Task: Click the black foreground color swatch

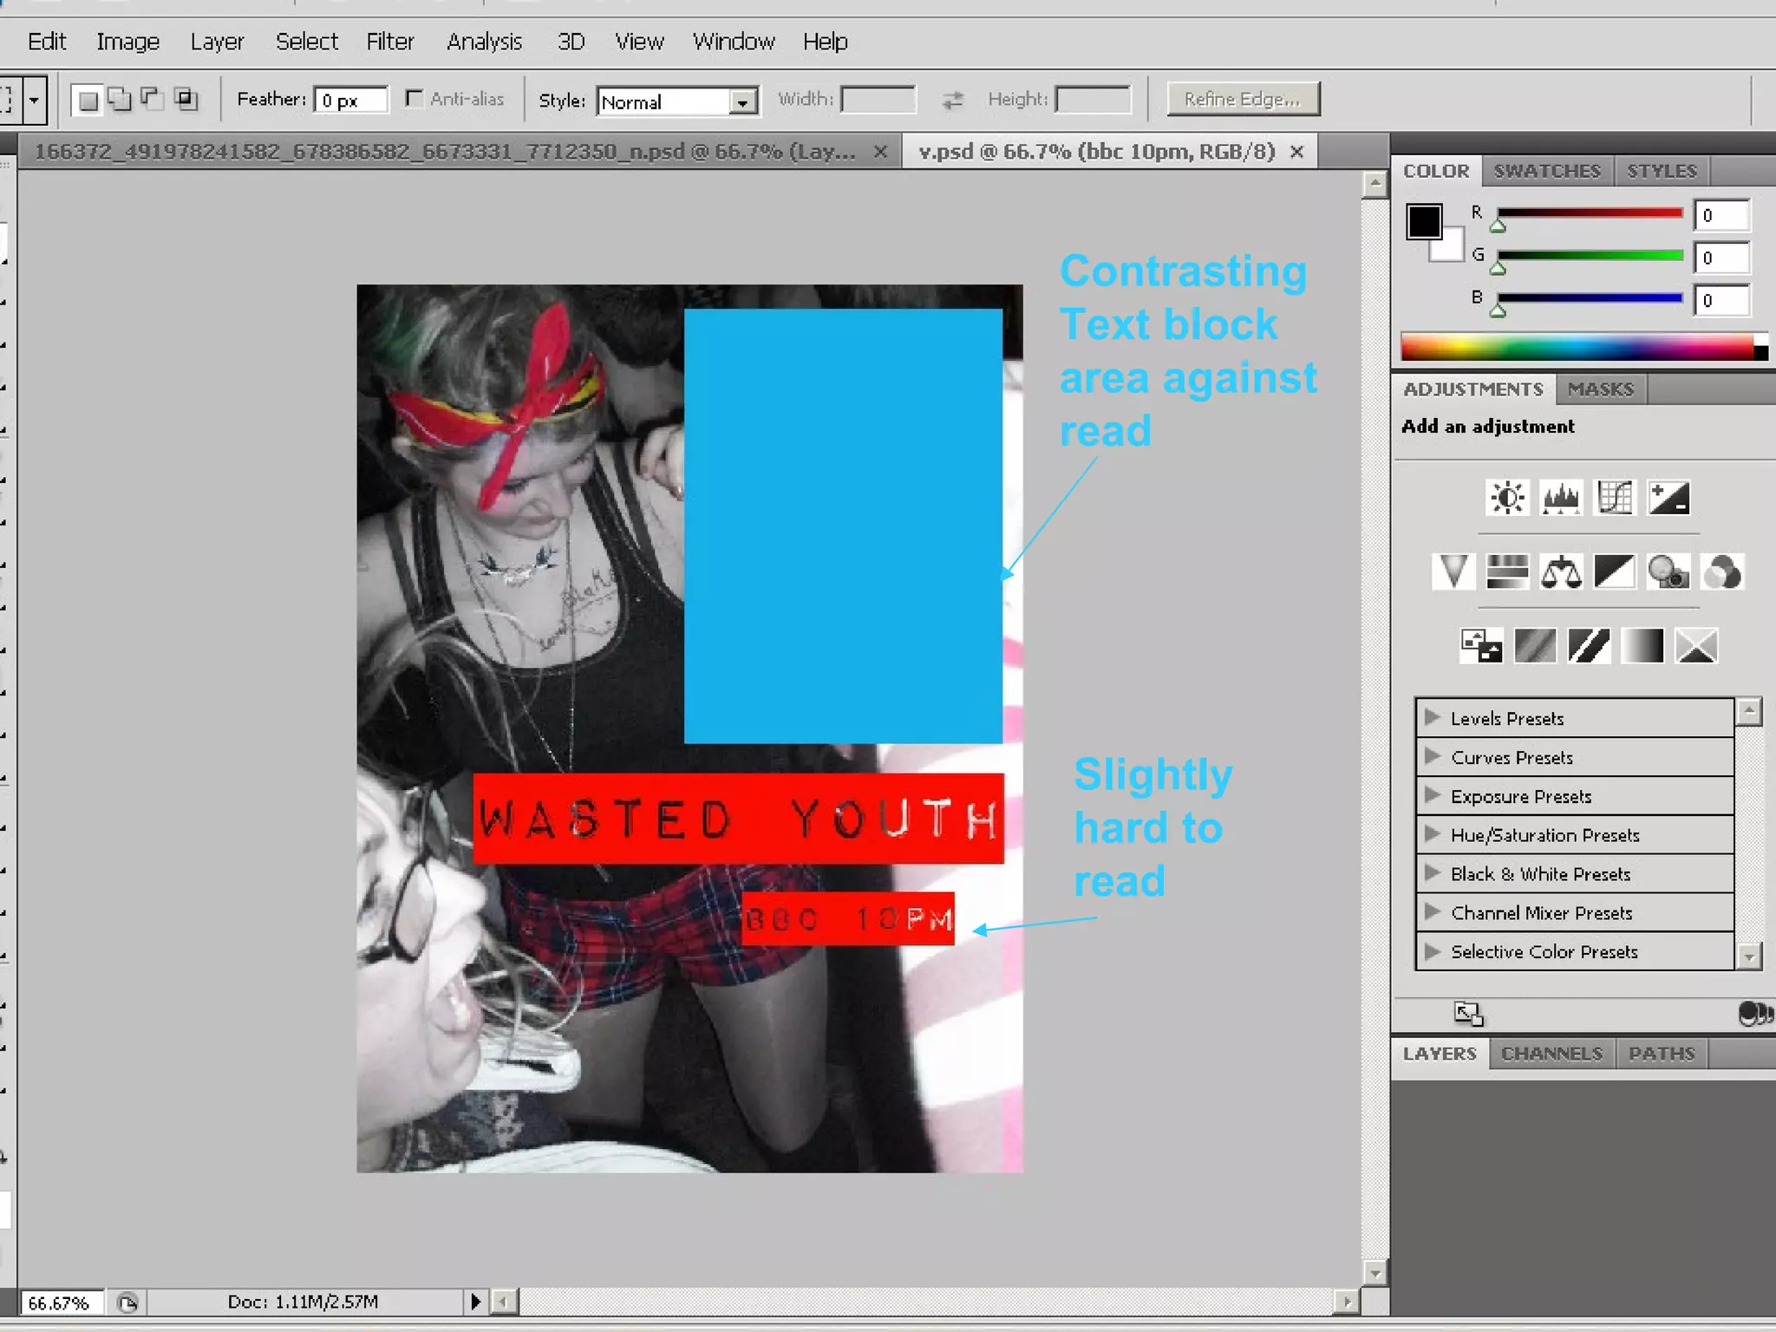Action: [1423, 221]
